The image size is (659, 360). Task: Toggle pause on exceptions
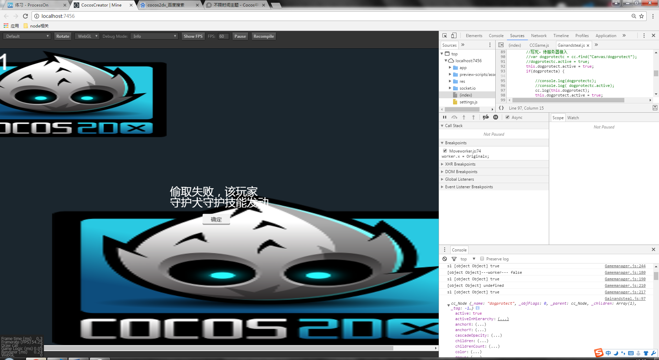pos(496,117)
